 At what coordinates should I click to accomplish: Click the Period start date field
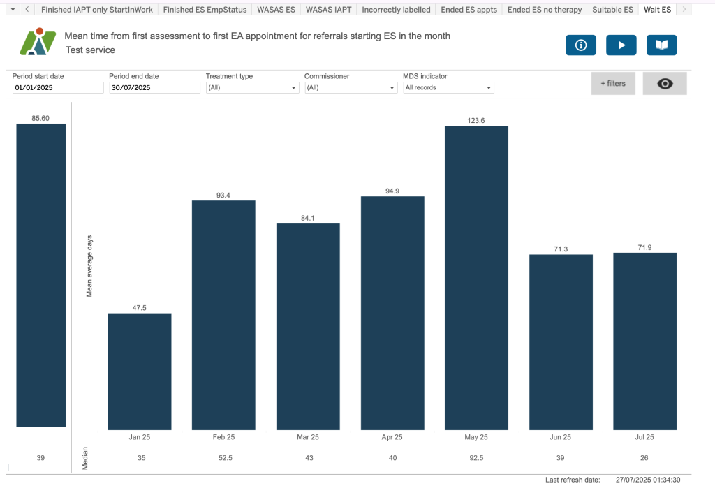(57, 88)
